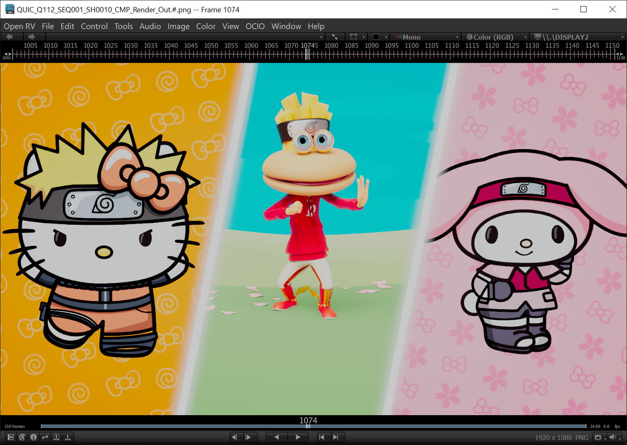
Task: Click frame 1020 on the top ruler
Action: coord(91,46)
